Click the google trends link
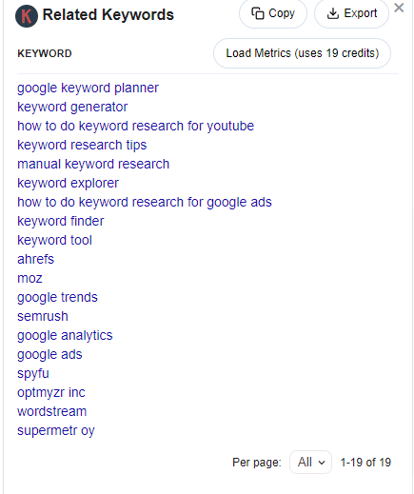The height and width of the screenshot is (494, 414). (57, 298)
